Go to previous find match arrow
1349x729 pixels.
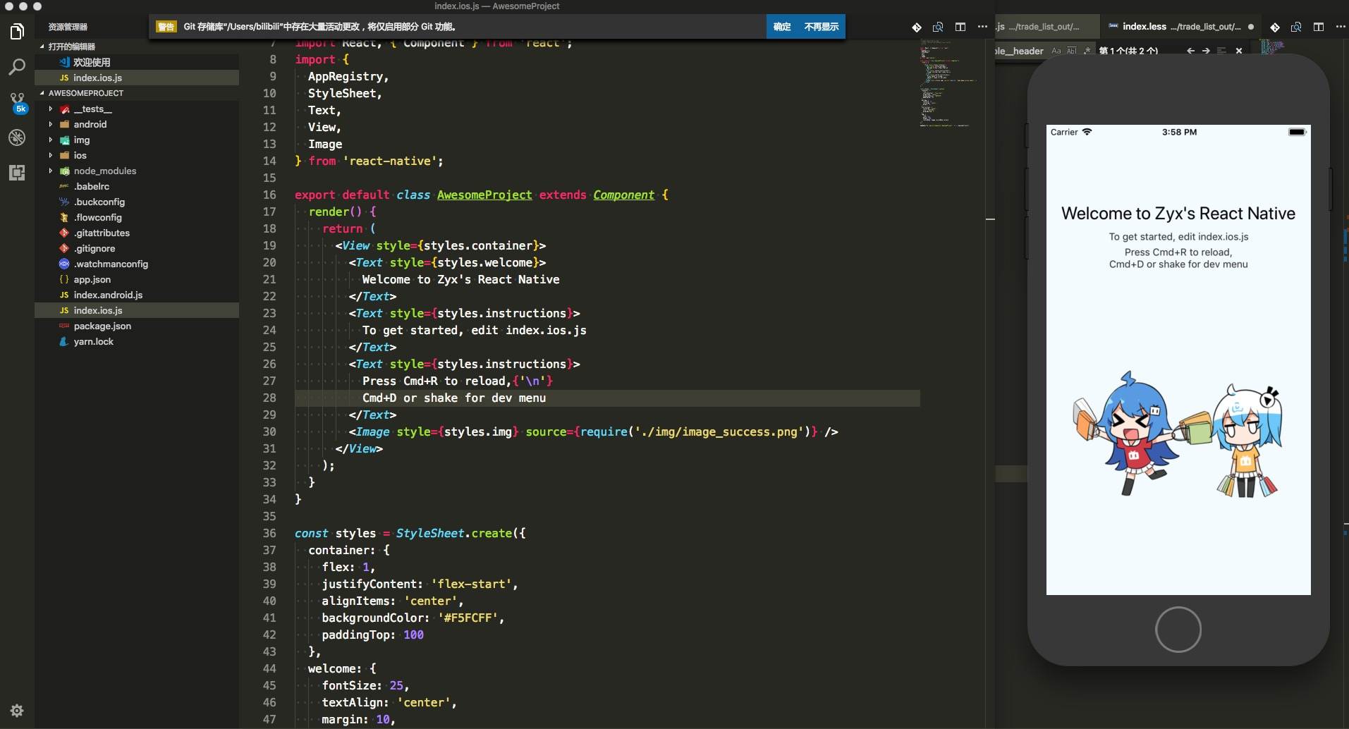(1190, 51)
